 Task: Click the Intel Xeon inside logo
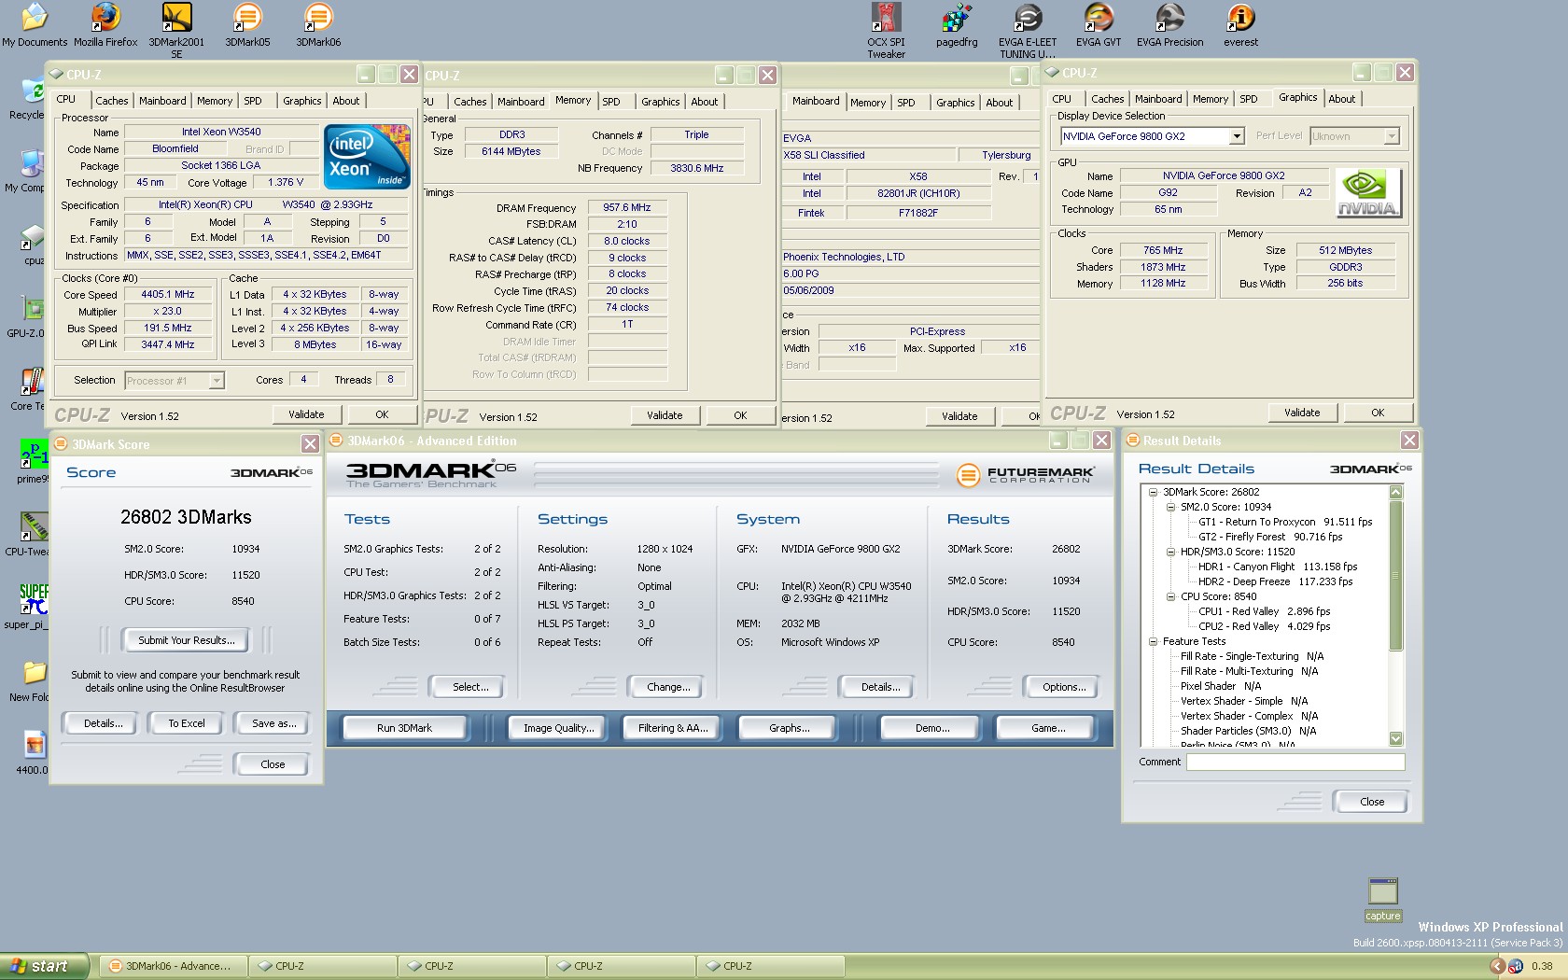(x=367, y=156)
